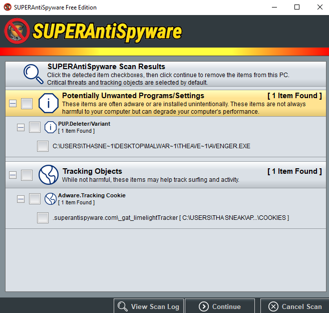329x313 pixels.
Task: Select the .superantispyware.com _gat_limelightTracker entry
Action: click(171, 218)
